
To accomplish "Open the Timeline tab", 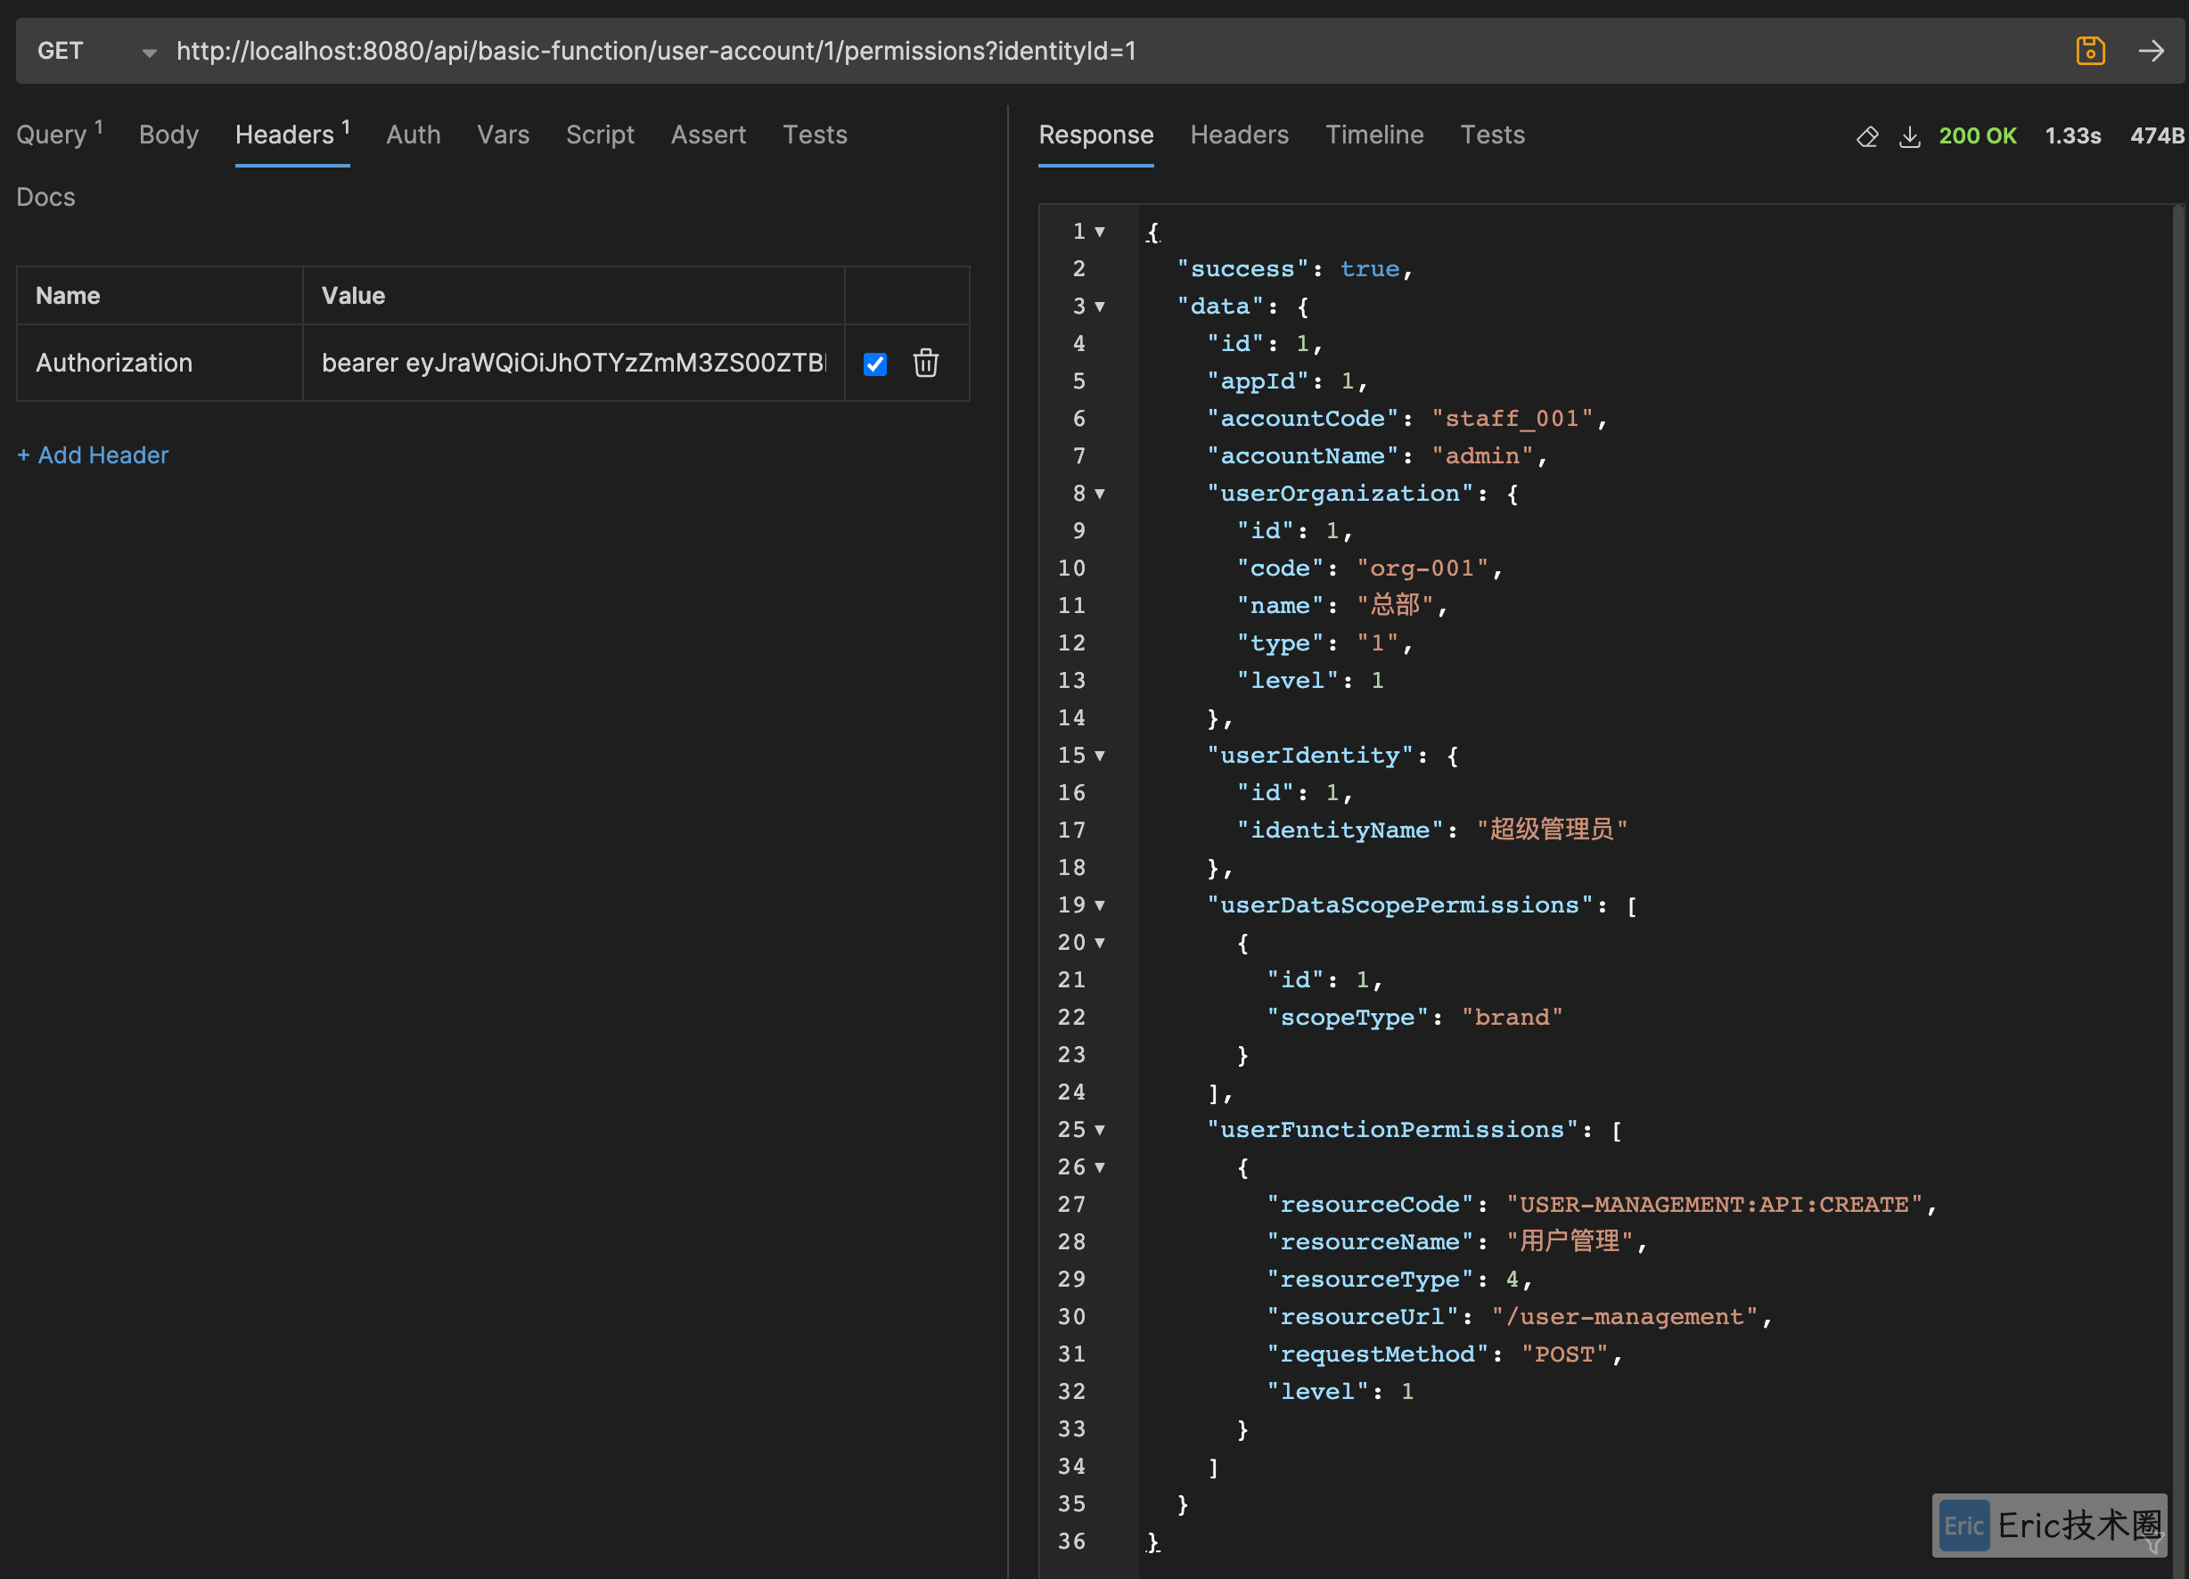I will click(1374, 135).
